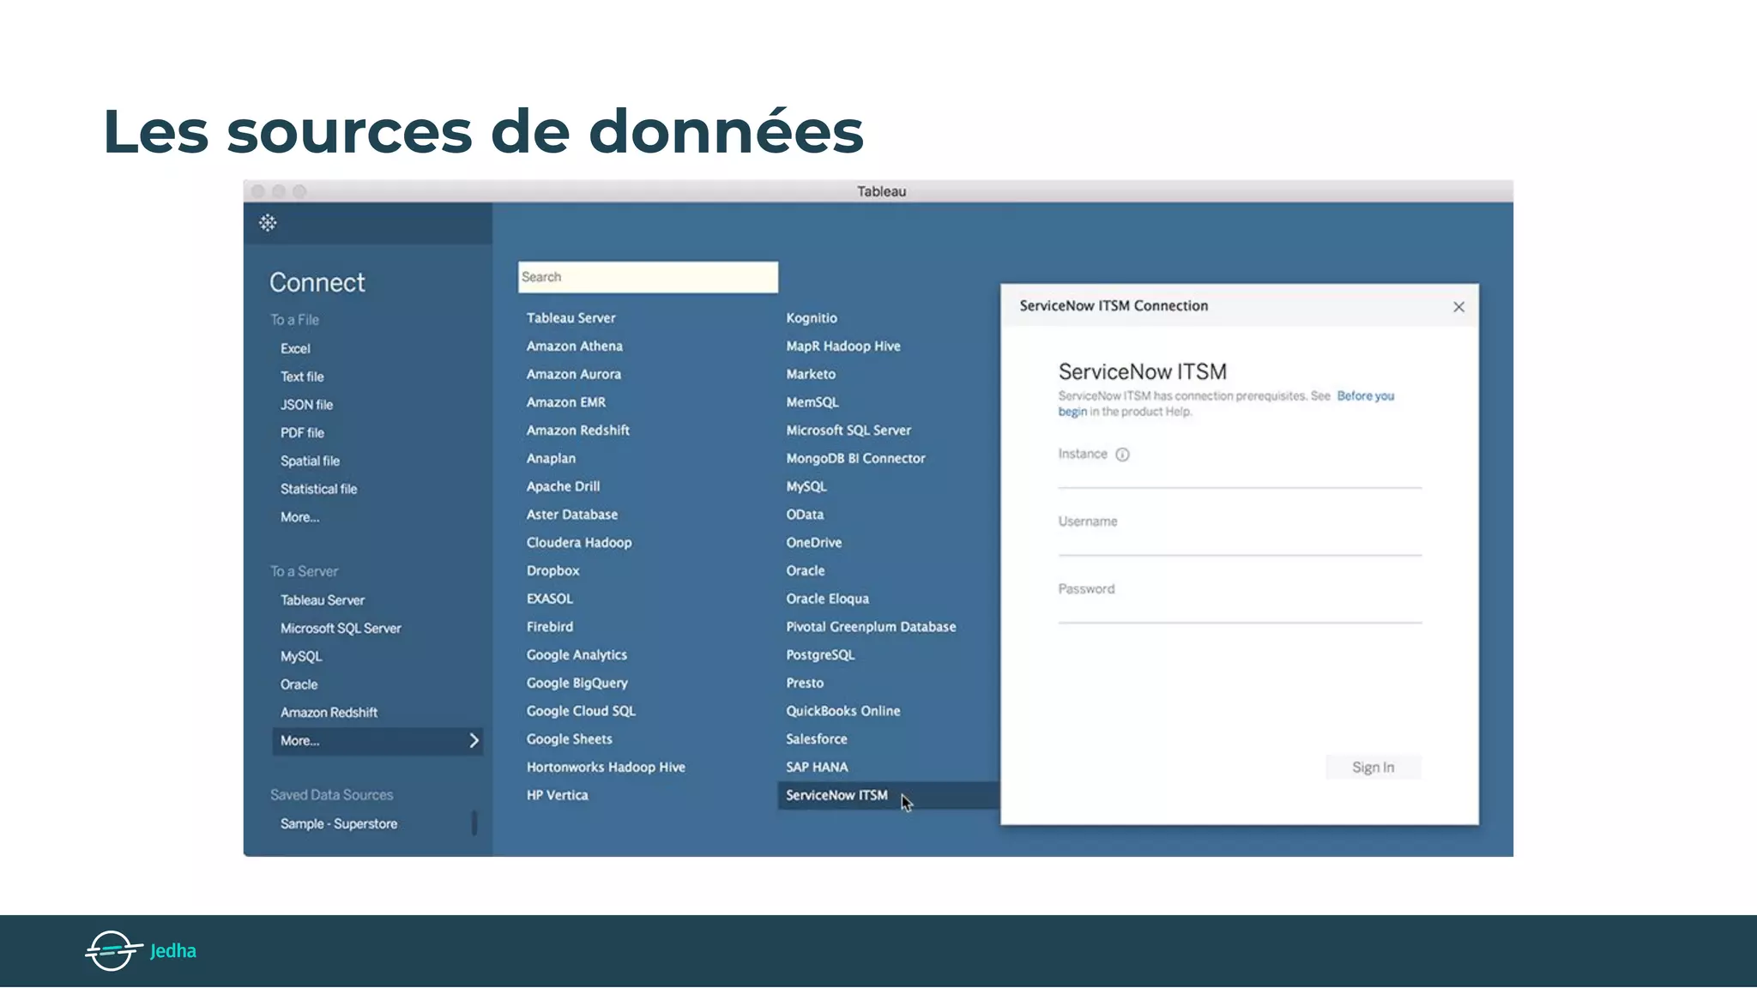Image resolution: width=1757 pixels, height=988 pixels.
Task: Click the Saved Data Sources scrollbar
Action: coord(474,822)
